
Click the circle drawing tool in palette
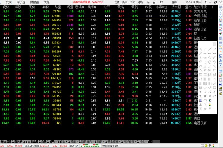210,62
